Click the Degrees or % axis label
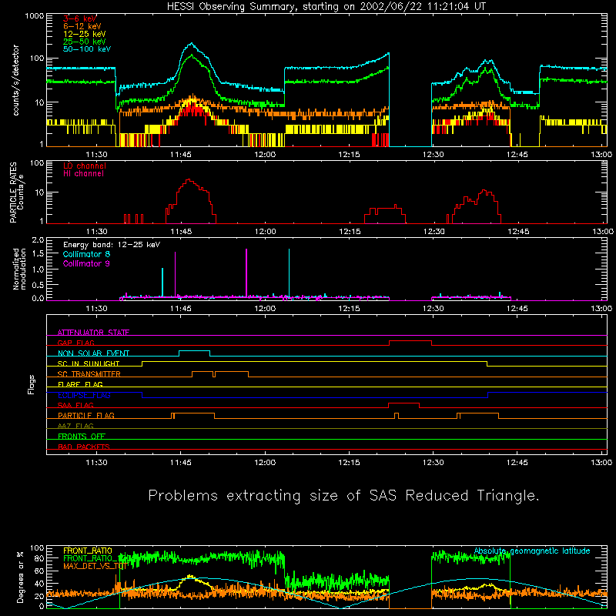The height and width of the screenshot is (616, 616). pos(20,577)
